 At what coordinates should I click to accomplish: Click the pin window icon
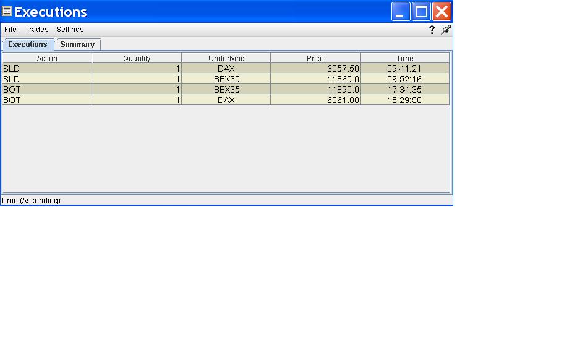coord(446,30)
